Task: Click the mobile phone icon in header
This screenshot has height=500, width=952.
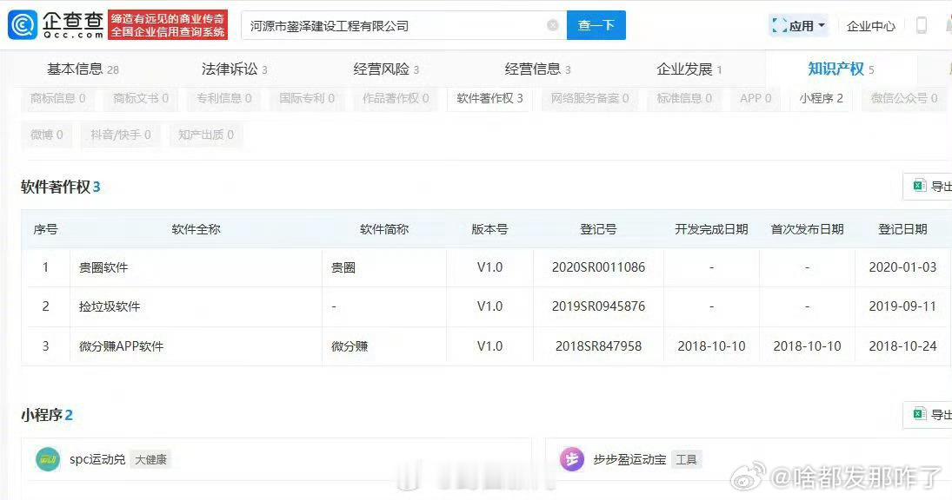Action: (x=921, y=25)
